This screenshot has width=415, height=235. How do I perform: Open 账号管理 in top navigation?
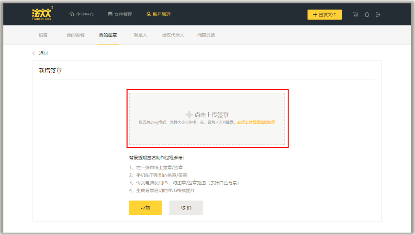158,14
